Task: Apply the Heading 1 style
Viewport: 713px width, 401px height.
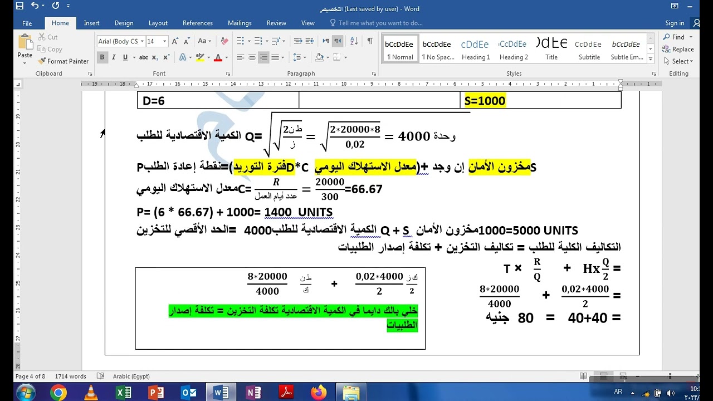Action: pos(475,49)
